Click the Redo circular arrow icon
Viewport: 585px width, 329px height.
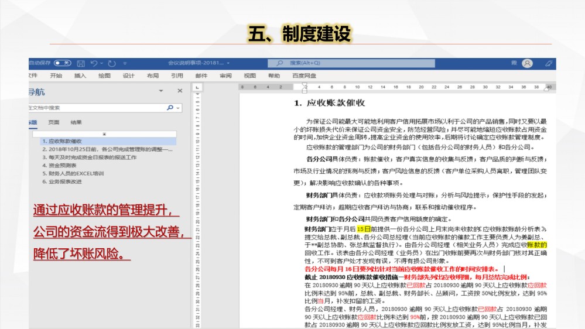pos(111,63)
